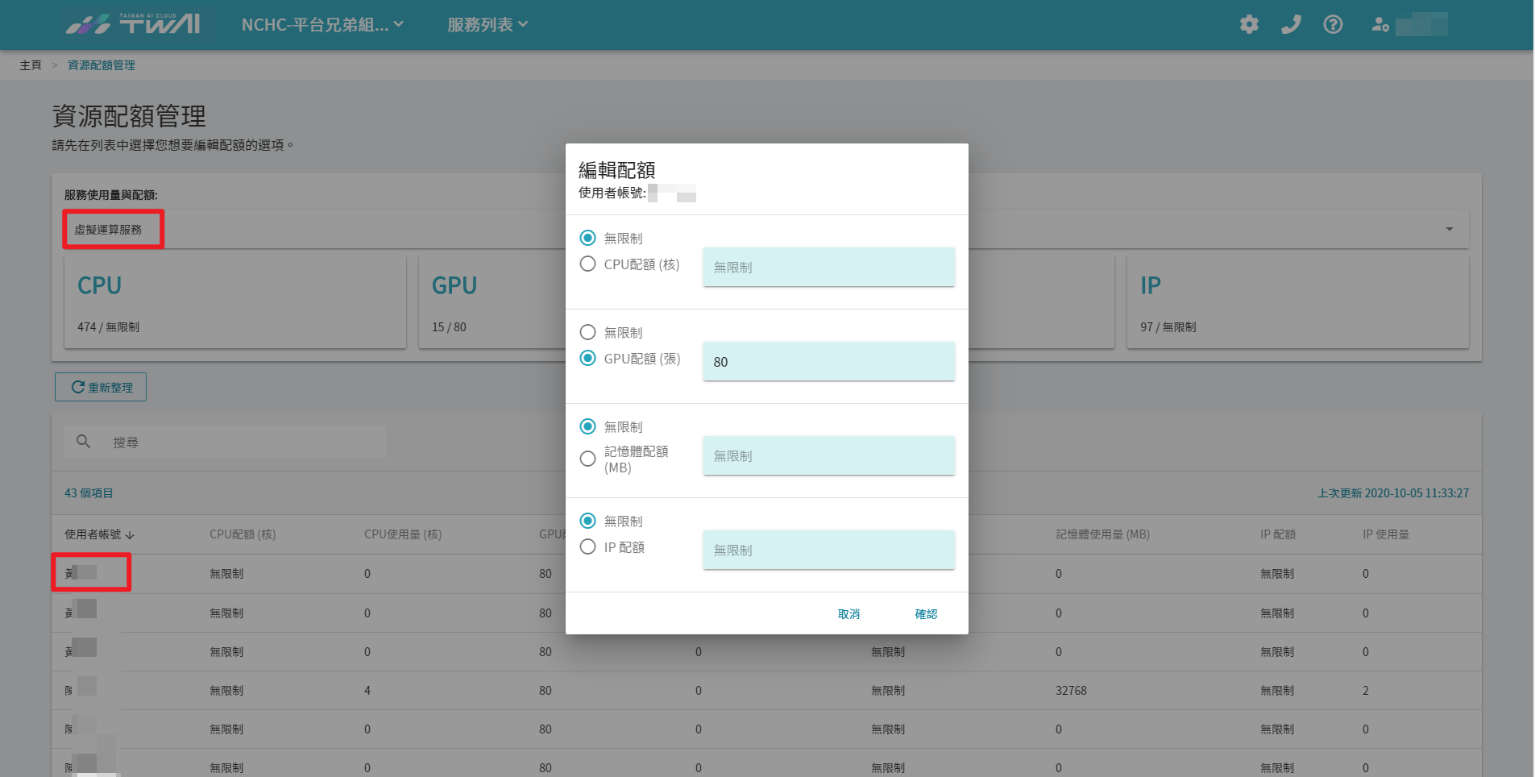Click the CPU配額 (核) column header
The image size is (1535, 777).
pos(243,534)
